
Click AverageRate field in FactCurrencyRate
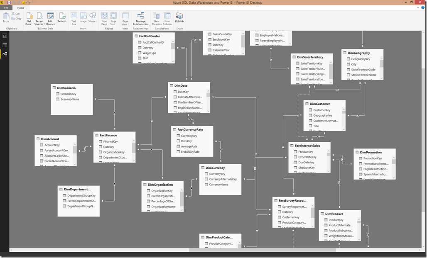(x=189, y=146)
